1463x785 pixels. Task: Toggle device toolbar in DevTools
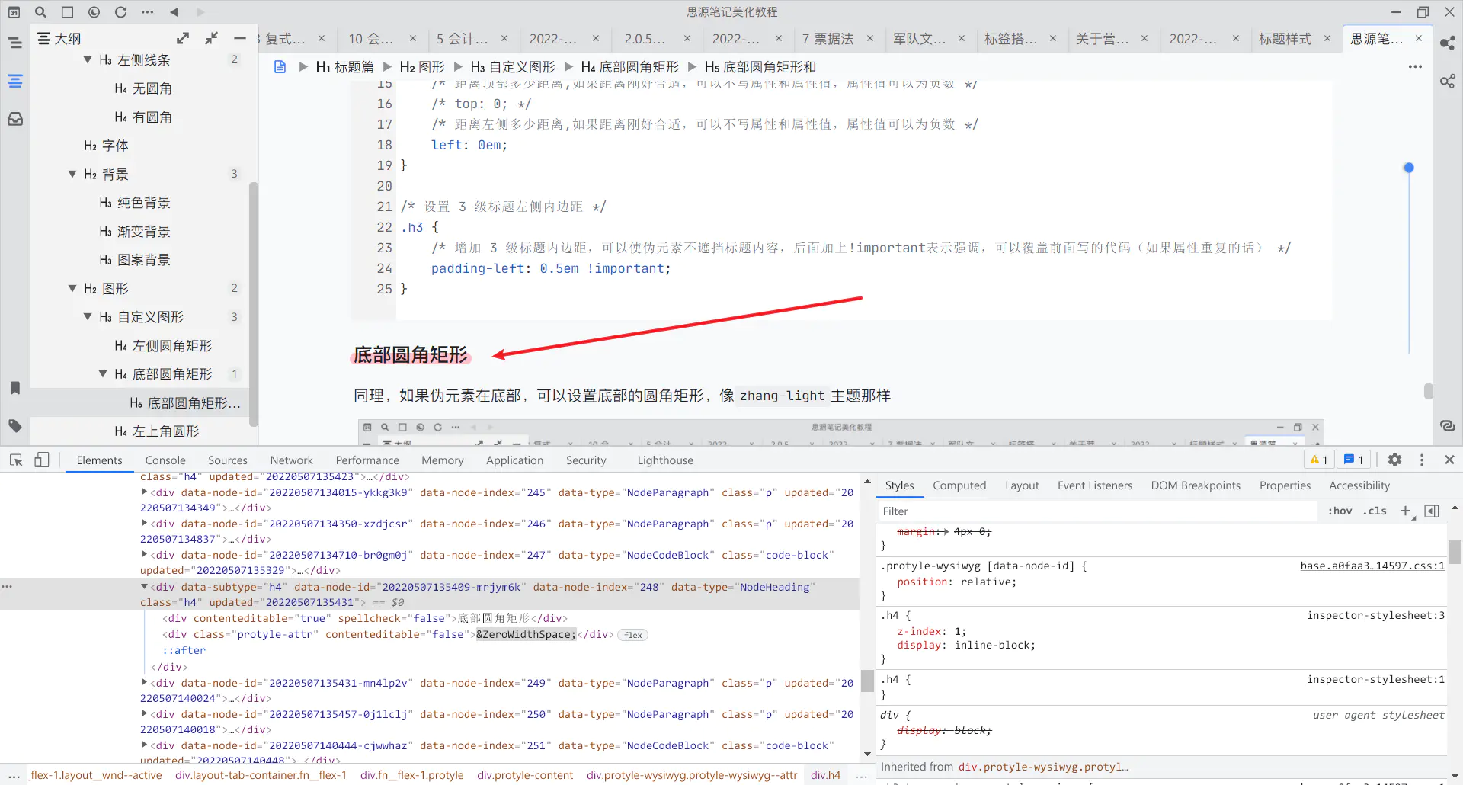(42, 460)
